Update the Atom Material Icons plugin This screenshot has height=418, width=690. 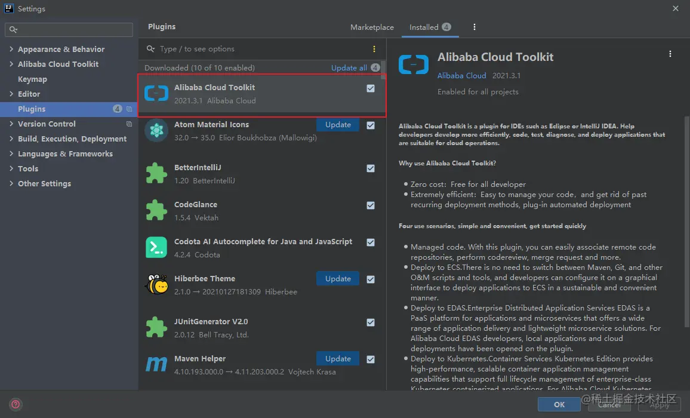337,125
